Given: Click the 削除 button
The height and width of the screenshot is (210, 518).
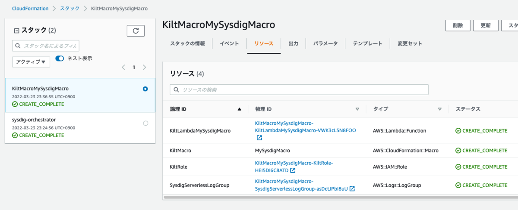Looking at the screenshot, I should tap(458, 25).
